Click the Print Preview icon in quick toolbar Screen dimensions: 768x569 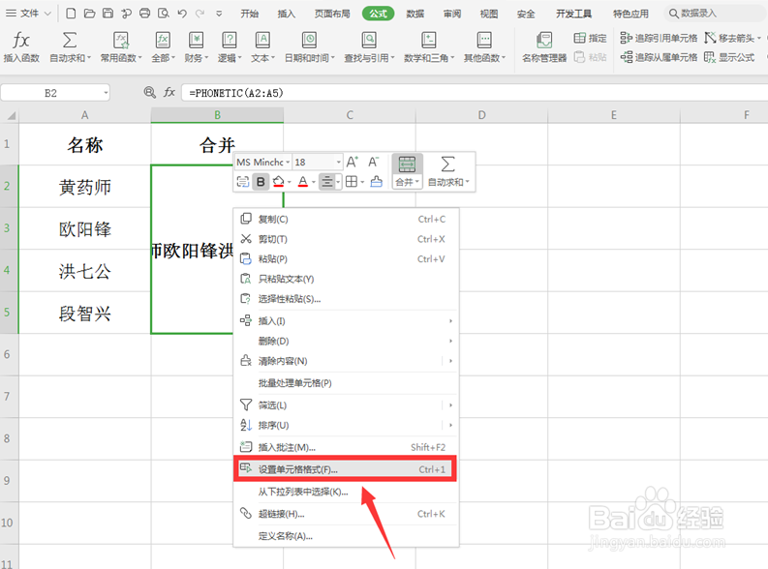pyautogui.click(x=163, y=14)
